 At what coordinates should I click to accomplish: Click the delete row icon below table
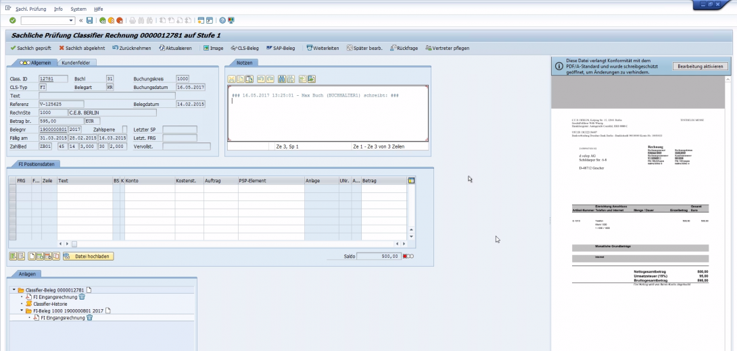[x=48, y=256]
